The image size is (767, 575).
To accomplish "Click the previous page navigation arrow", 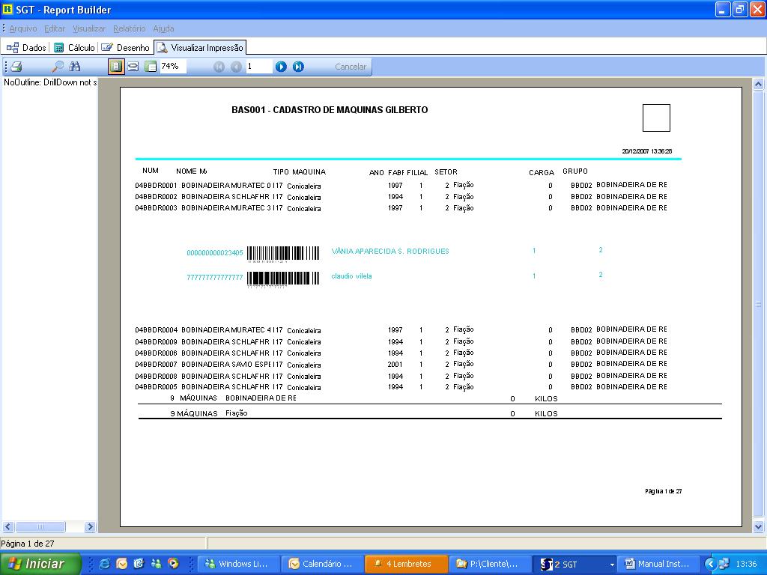I will [x=236, y=67].
